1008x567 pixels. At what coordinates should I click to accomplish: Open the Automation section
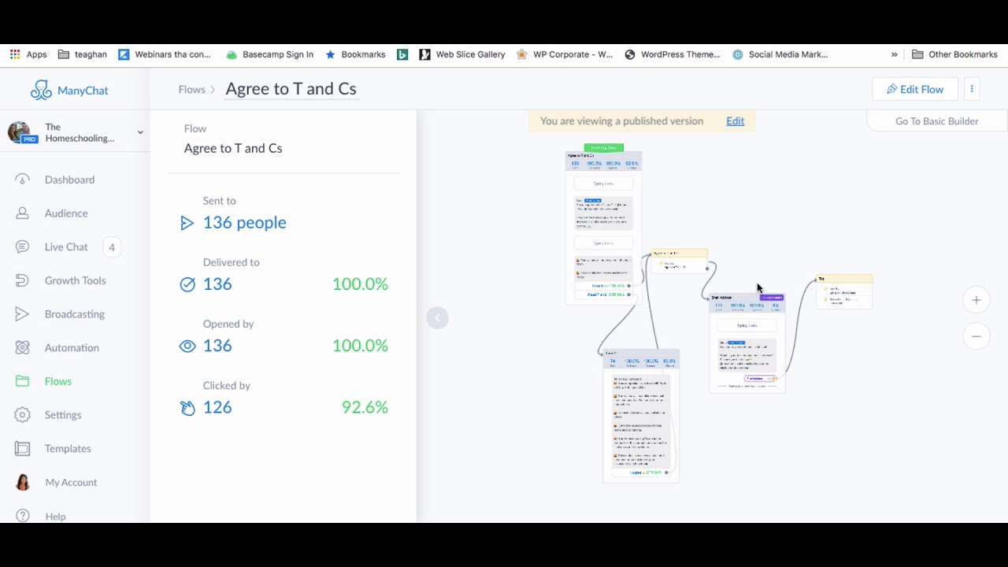[x=72, y=348]
